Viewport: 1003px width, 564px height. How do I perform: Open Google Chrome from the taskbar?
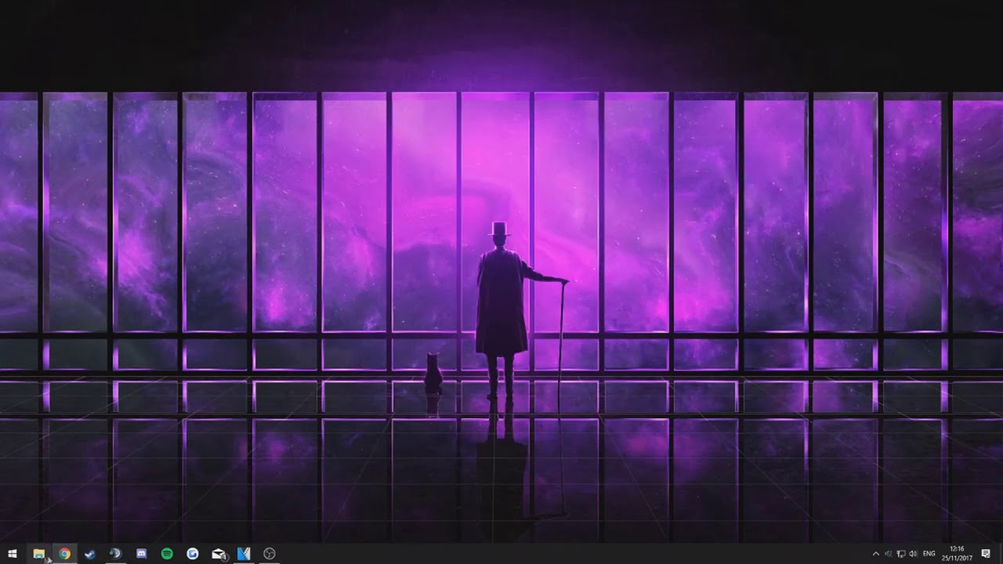click(x=65, y=554)
